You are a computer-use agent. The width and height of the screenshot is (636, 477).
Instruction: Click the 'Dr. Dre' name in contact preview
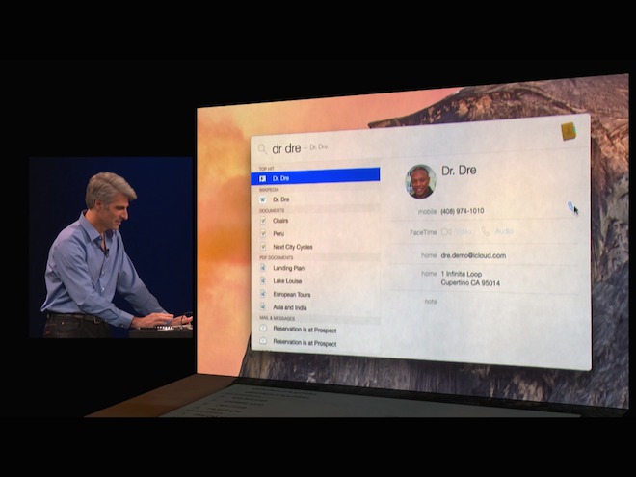click(x=459, y=171)
